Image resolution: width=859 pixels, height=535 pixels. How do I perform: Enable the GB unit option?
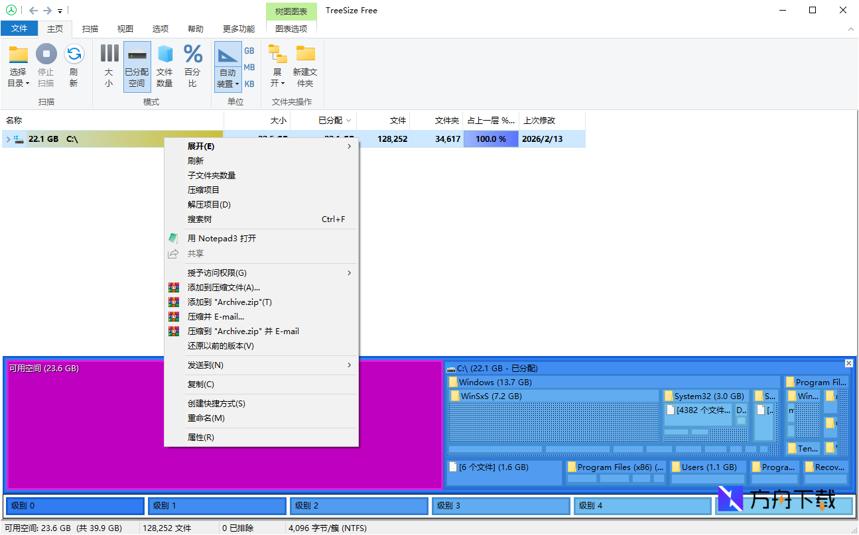pos(249,50)
